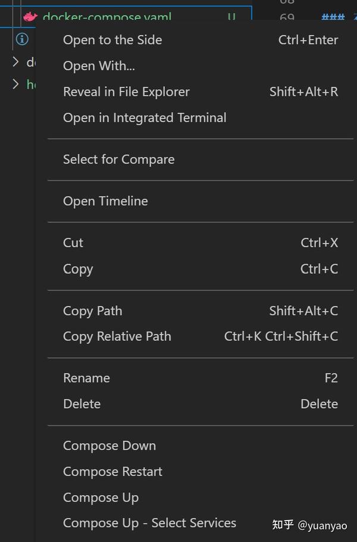Choose Open to the Side
Image resolution: width=357 pixels, height=542 pixels.
pyautogui.click(x=112, y=40)
